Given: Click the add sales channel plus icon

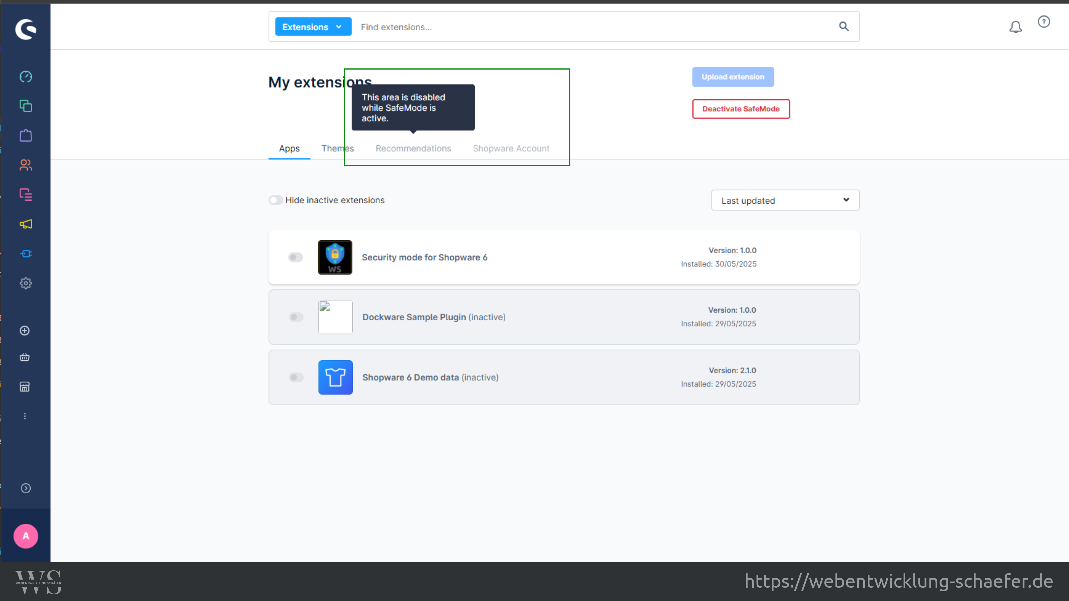Looking at the screenshot, I should (25, 331).
